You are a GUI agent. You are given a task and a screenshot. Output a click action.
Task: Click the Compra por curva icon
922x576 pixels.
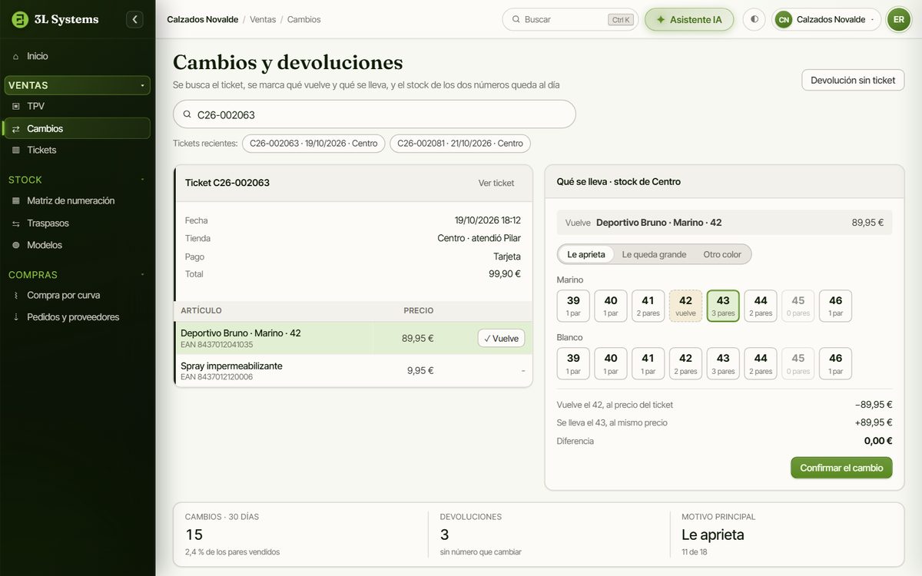(x=16, y=295)
